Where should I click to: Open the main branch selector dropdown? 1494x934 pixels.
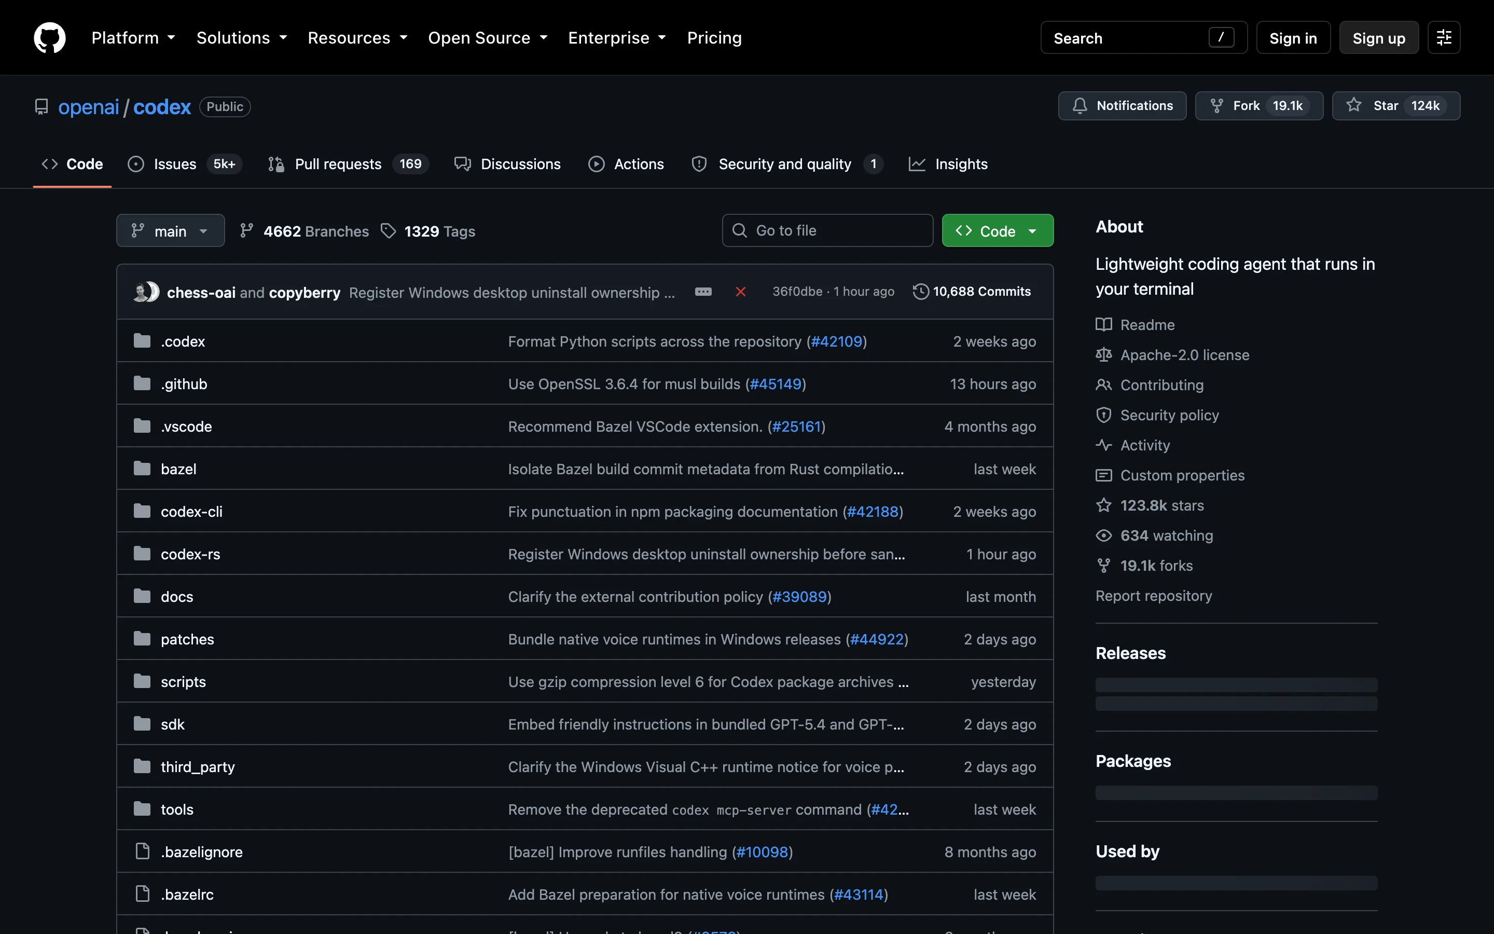[170, 230]
